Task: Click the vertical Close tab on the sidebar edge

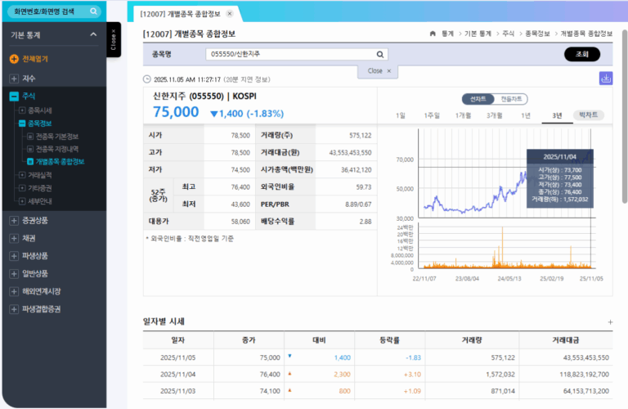Action: coord(114,39)
